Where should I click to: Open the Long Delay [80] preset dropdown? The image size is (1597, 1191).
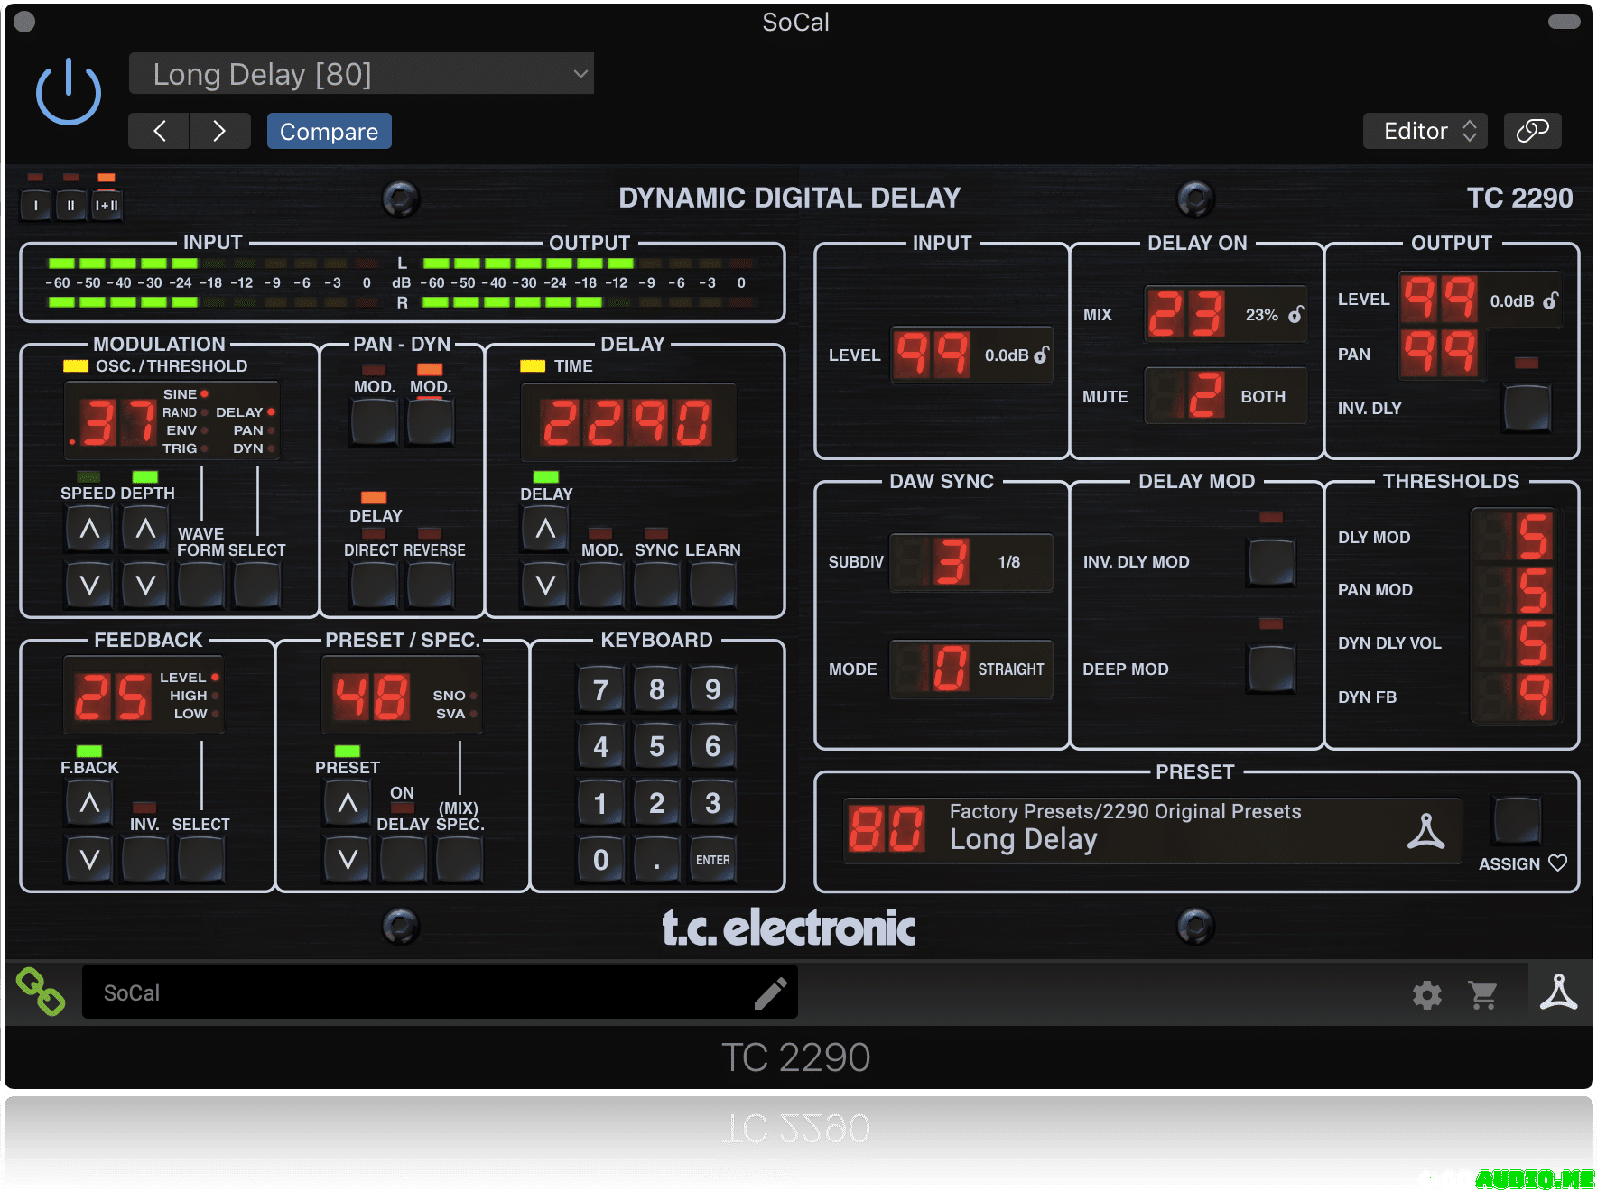click(x=361, y=74)
